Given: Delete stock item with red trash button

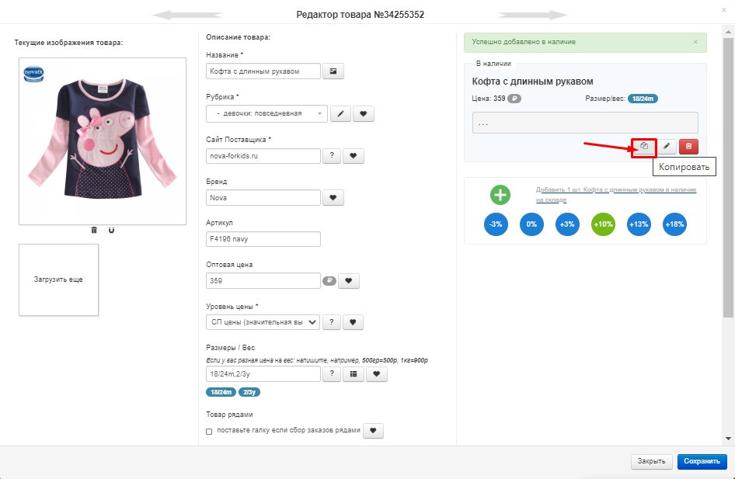Looking at the screenshot, I should pyautogui.click(x=688, y=147).
